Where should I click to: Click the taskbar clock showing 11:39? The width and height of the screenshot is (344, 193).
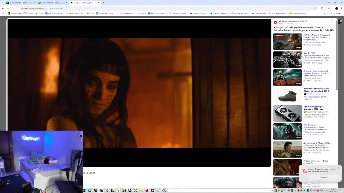[333, 191]
